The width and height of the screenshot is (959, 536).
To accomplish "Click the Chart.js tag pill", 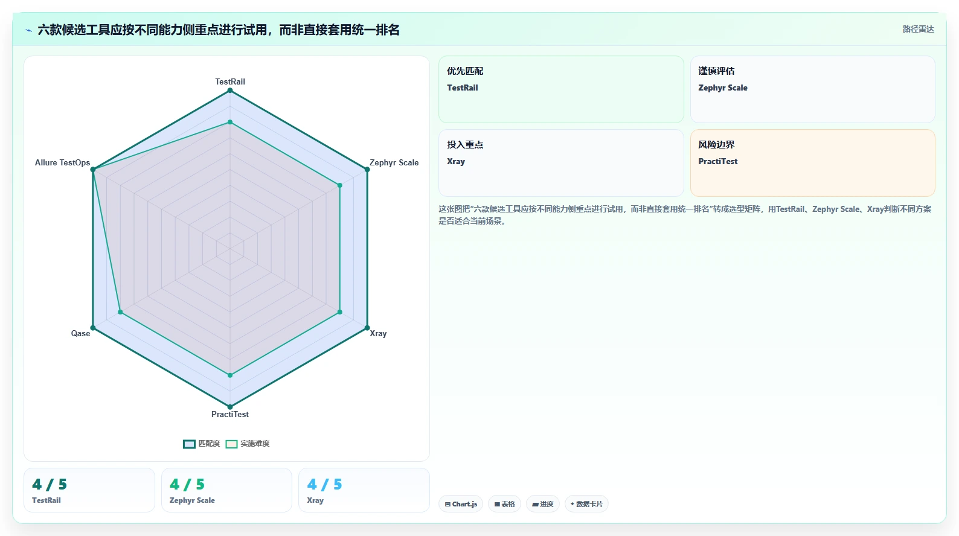I will (461, 504).
